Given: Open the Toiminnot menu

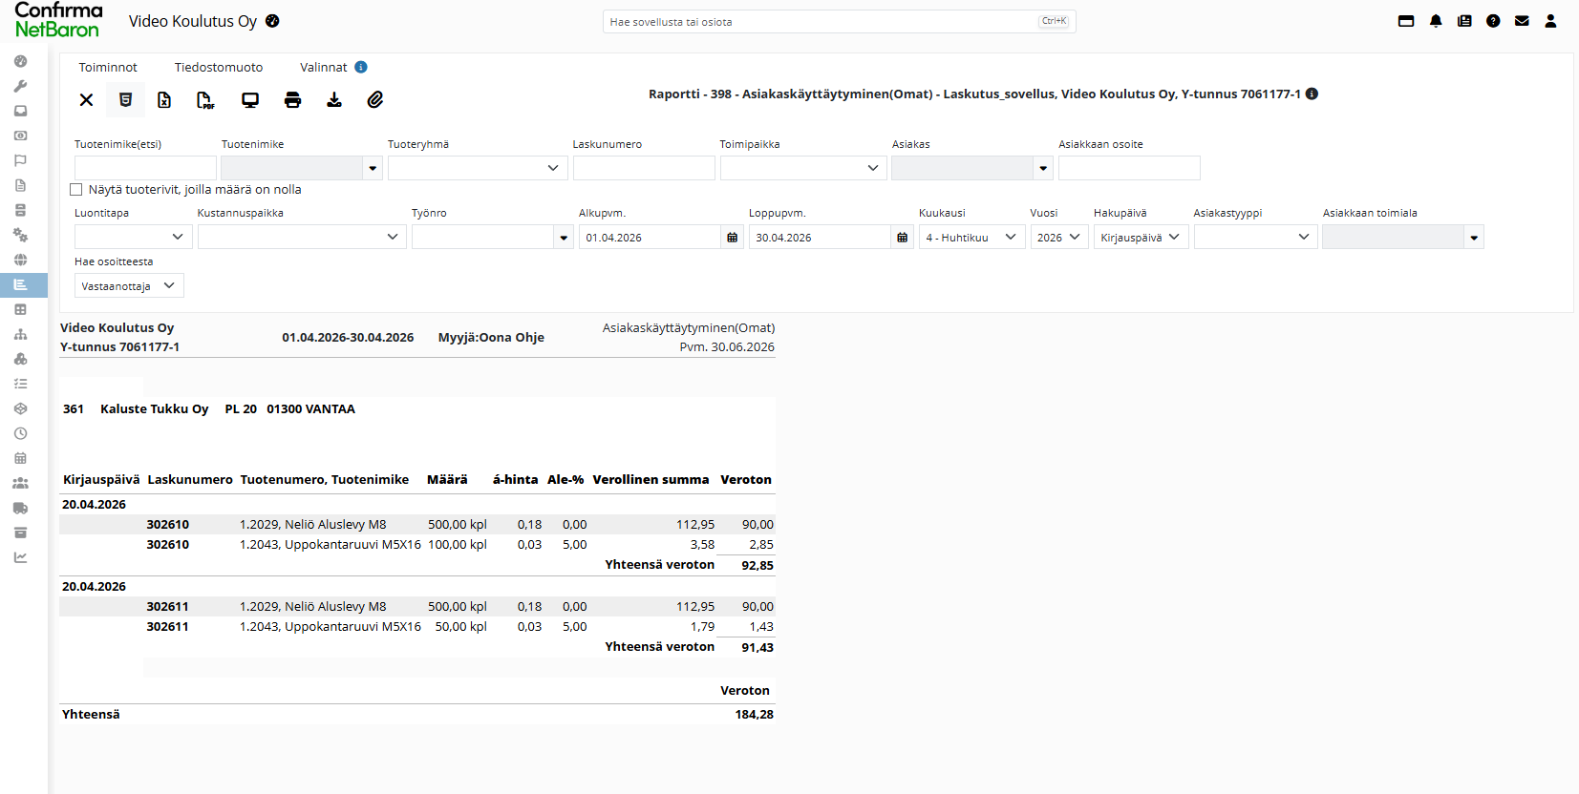Looking at the screenshot, I should (108, 67).
